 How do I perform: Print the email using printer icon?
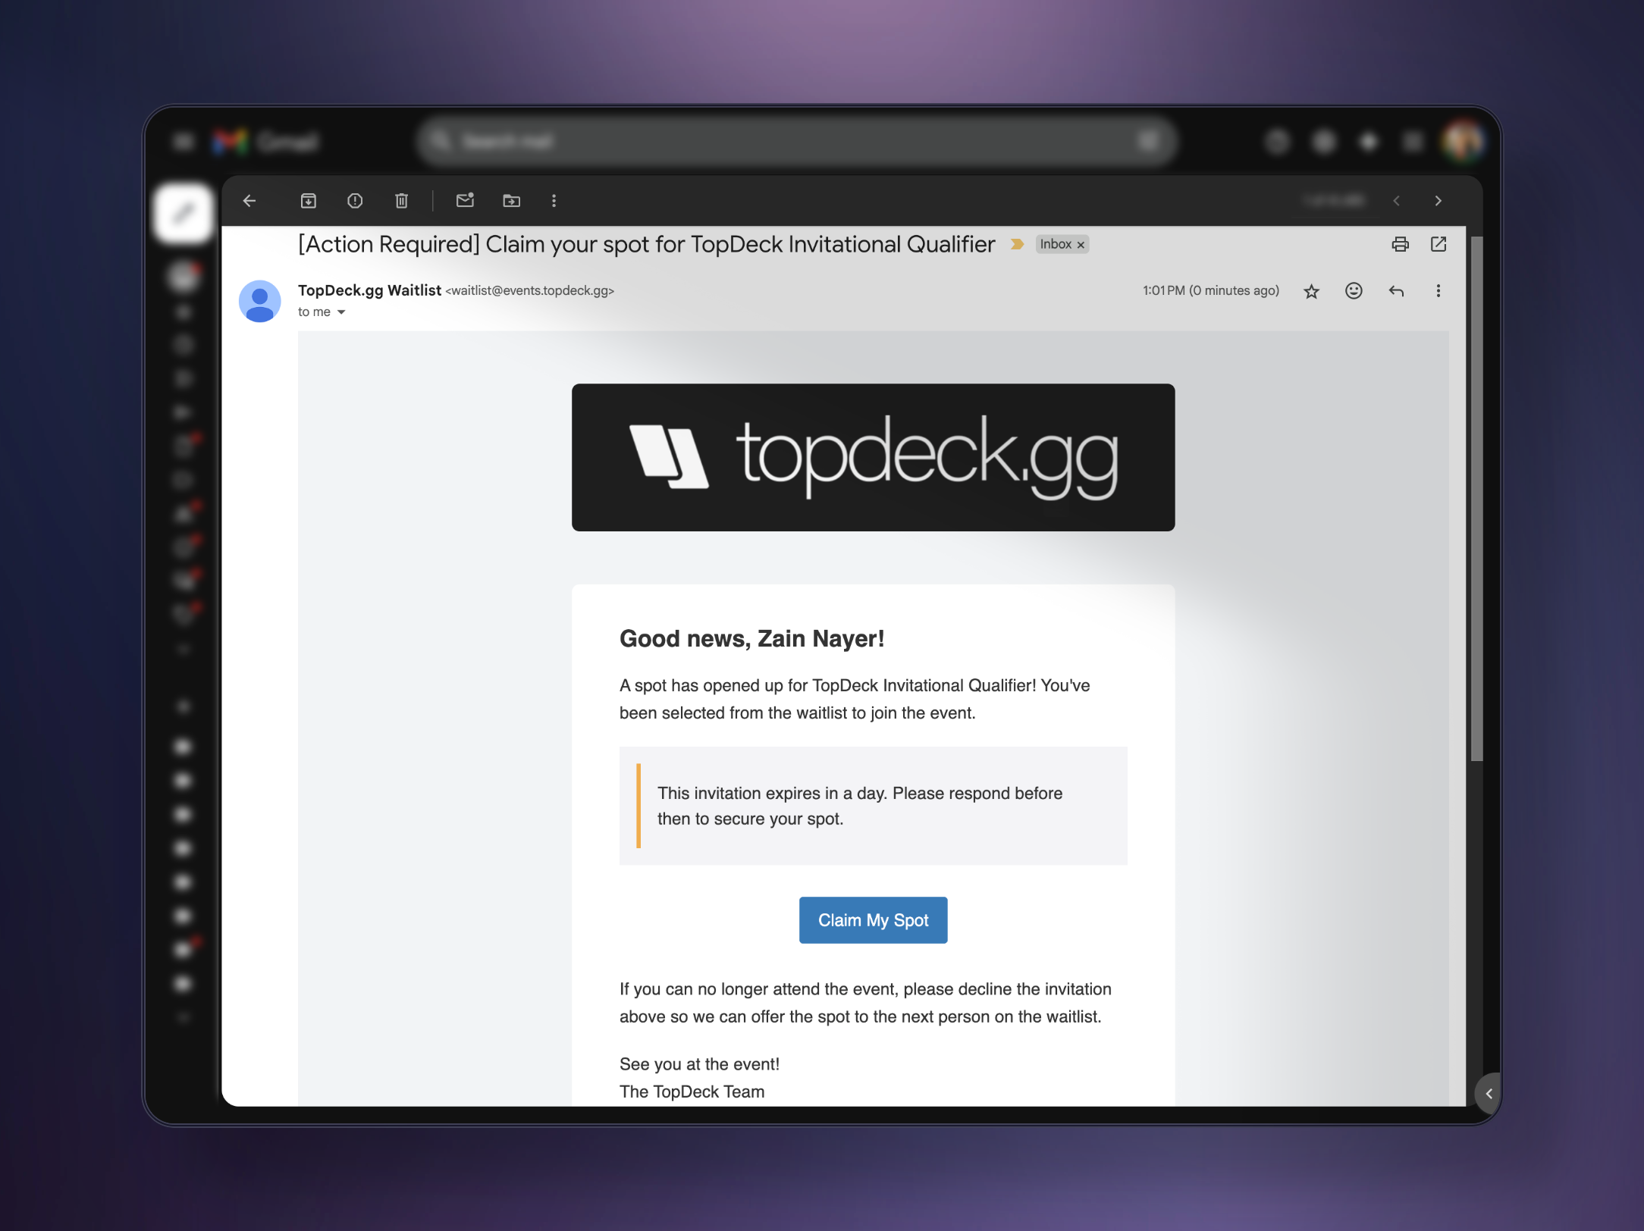tap(1400, 244)
